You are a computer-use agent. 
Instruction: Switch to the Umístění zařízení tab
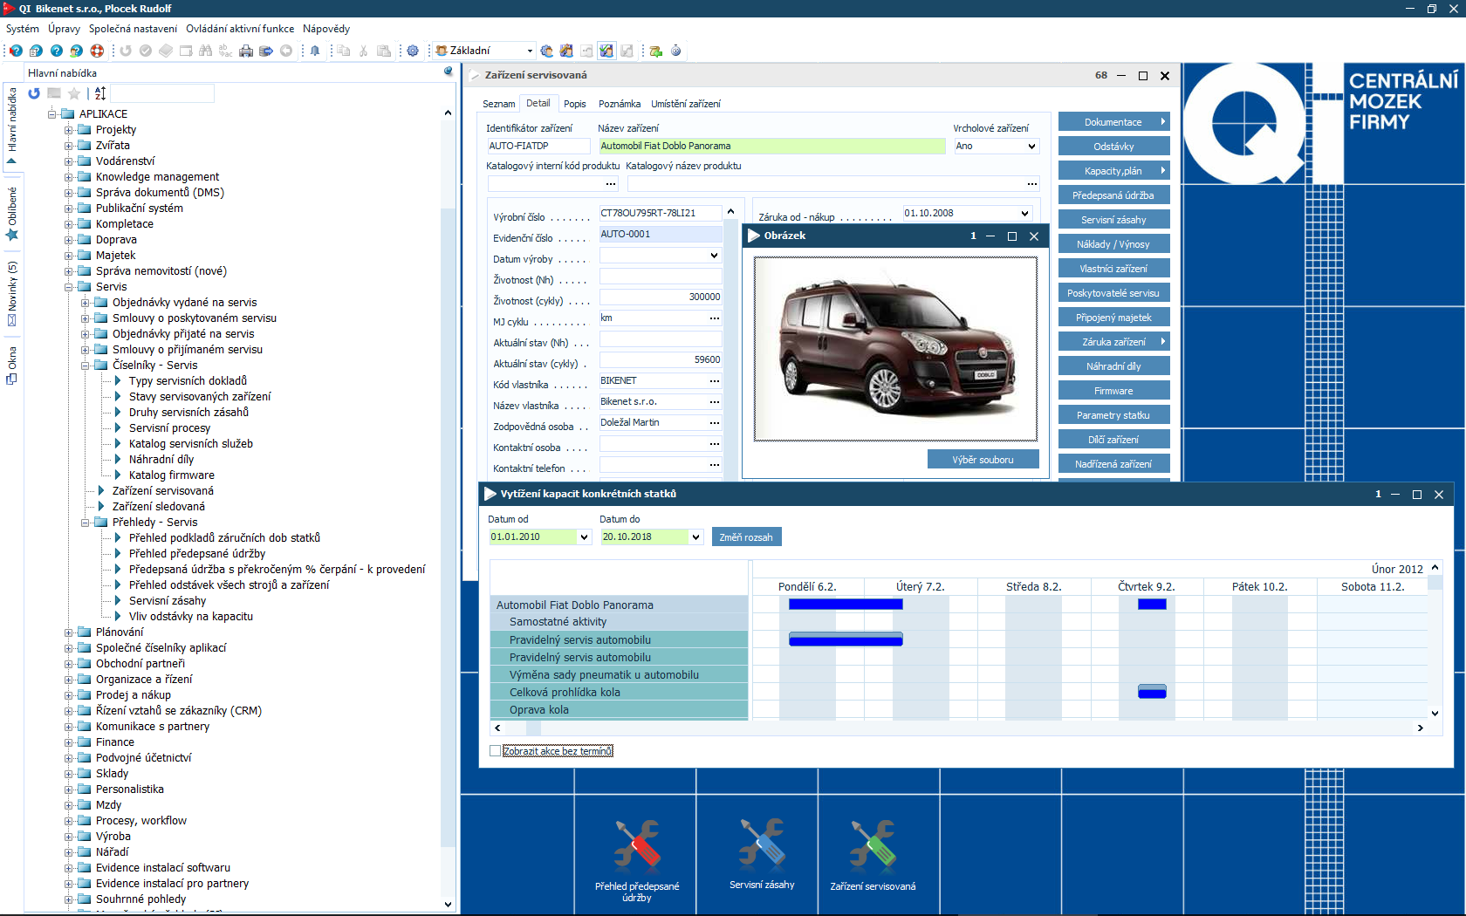(x=685, y=104)
